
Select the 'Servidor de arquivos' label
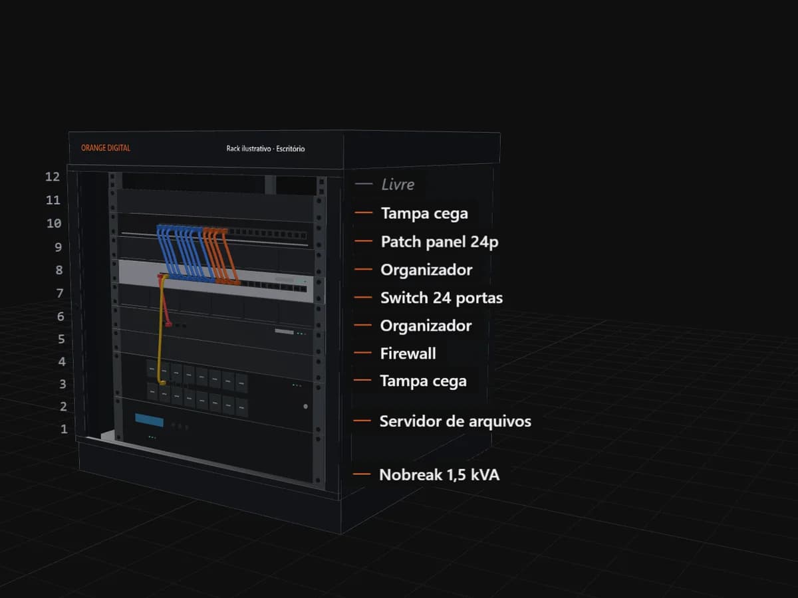tap(456, 421)
